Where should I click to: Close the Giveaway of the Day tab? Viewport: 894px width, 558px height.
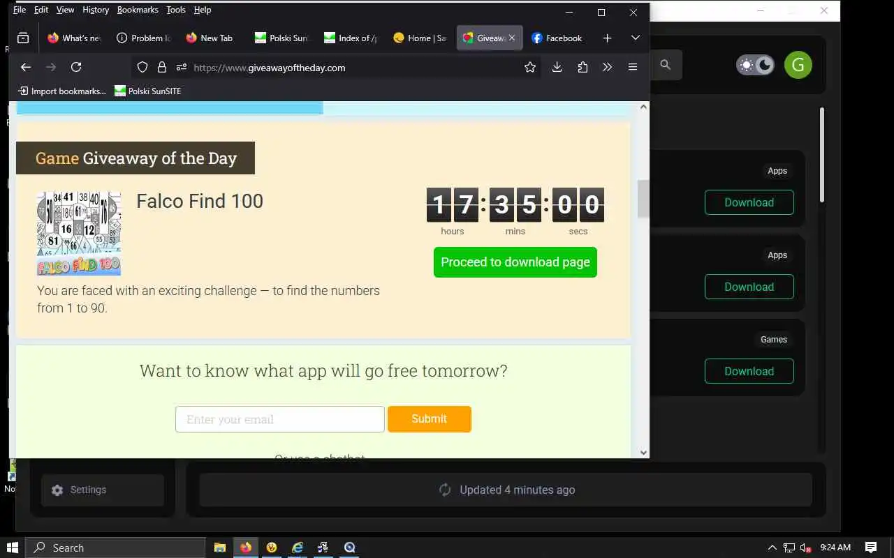coord(512,38)
